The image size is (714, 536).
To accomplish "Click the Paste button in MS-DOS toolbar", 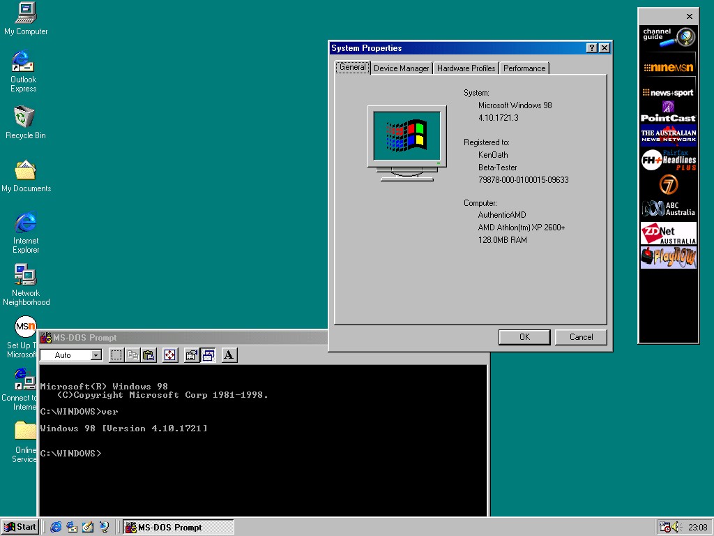I will point(149,355).
